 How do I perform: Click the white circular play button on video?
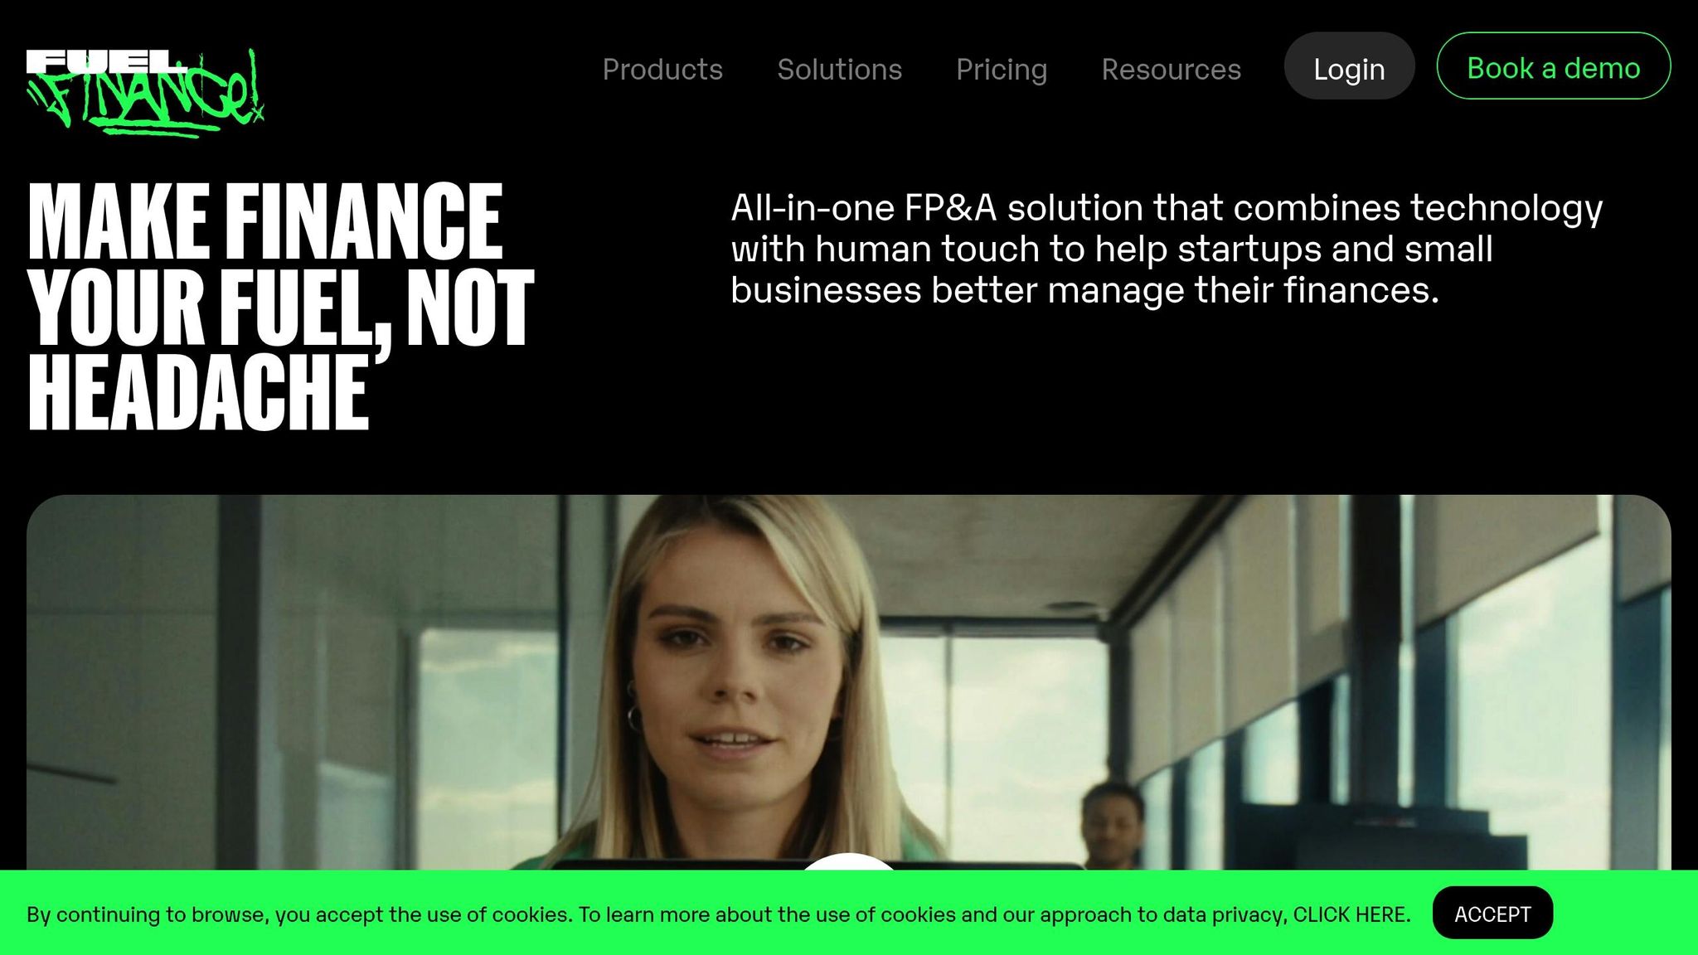pyautogui.click(x=849, y=861)
